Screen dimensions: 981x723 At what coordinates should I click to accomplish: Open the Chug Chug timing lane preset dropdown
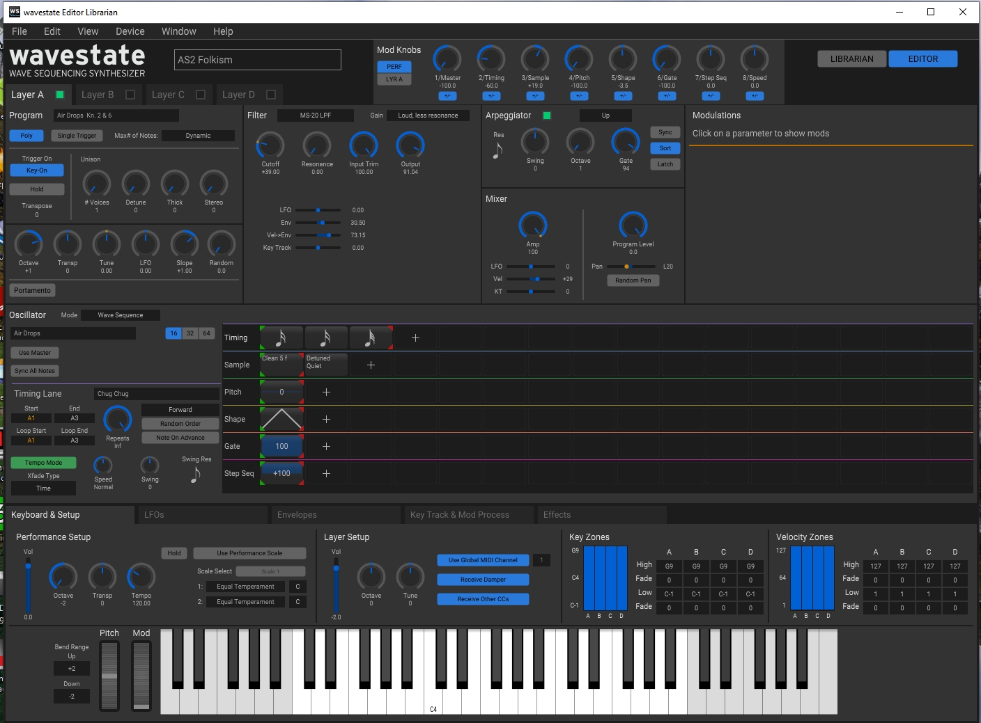point(156,394)
